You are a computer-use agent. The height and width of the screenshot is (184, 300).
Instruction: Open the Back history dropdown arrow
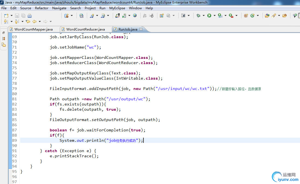coord(40,22)
